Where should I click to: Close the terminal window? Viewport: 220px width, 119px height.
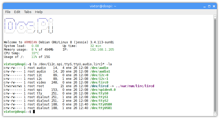coord(214,6)
